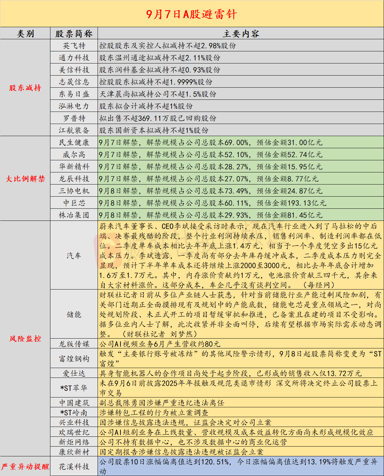
Task: Click the 股东减持 category cell
Action: tap(25, 88)
